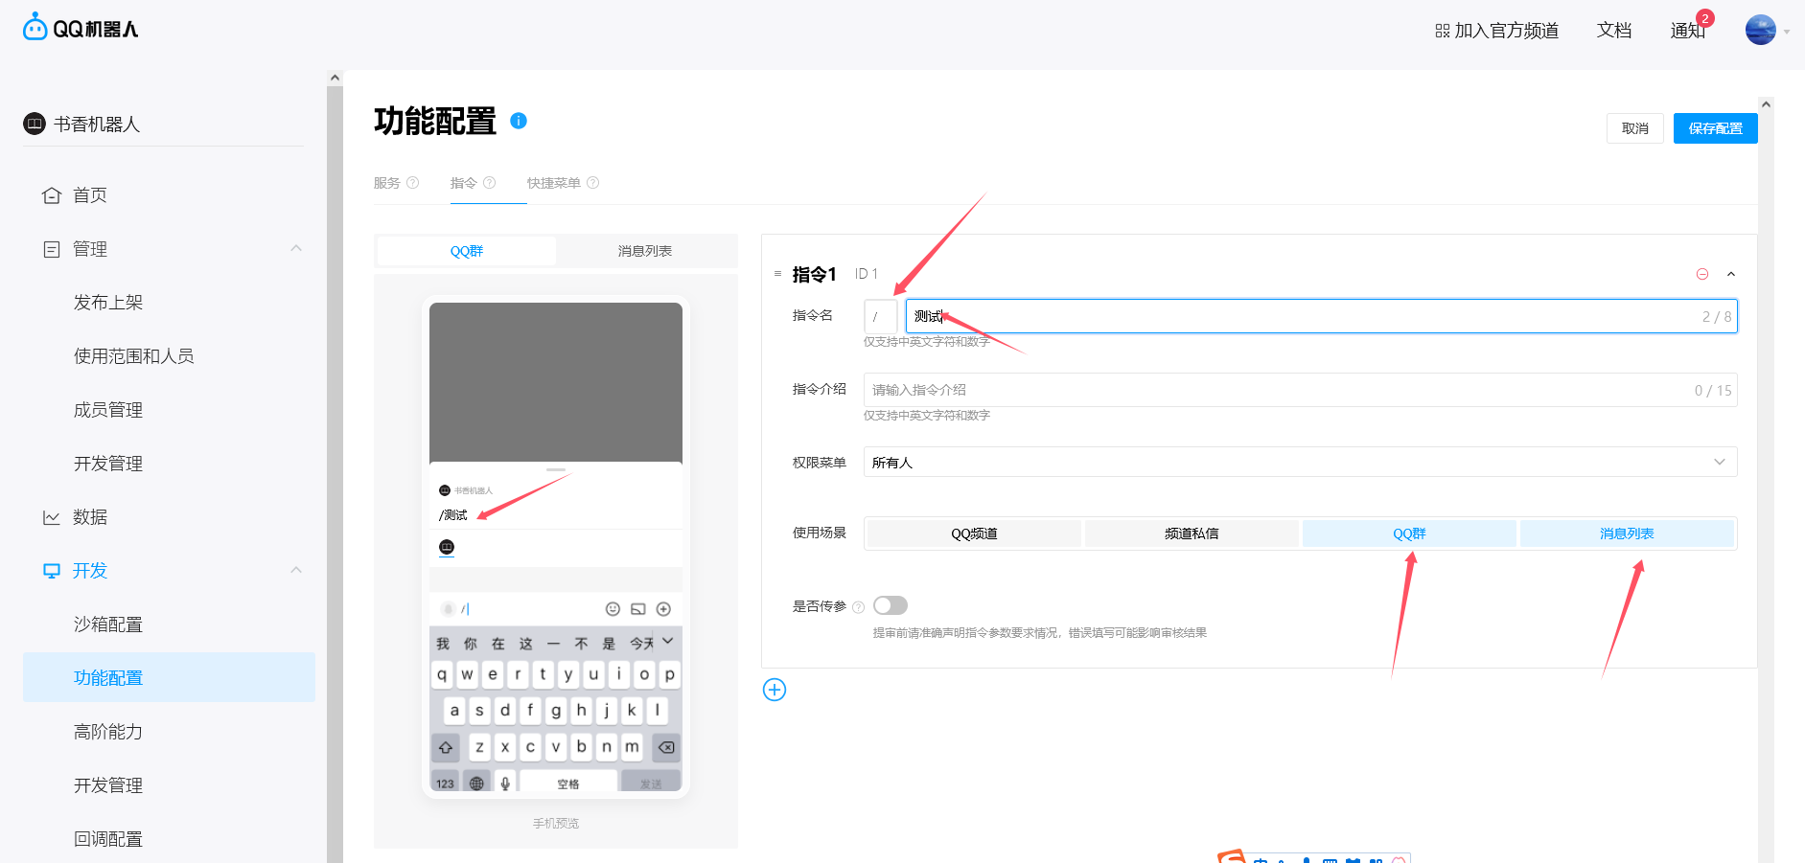This screenshot has height=863, width=1805.
Task: Click the user avatar icon
Action: tap(1761, 30)
